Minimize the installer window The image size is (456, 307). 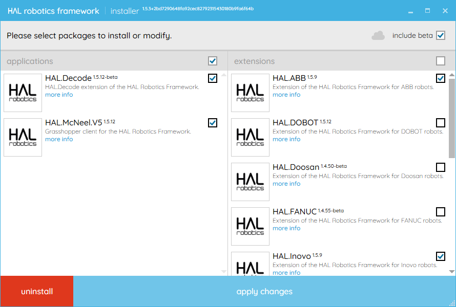410,11
